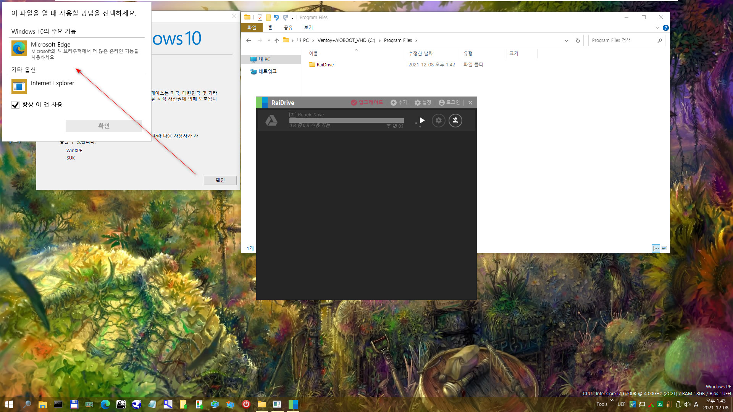Click 로그인 in the RaiDrive header

[x=449, y=103]
